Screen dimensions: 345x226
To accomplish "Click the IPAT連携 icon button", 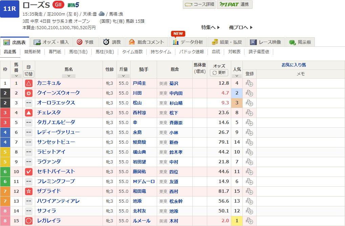I will tap(234, 5).
